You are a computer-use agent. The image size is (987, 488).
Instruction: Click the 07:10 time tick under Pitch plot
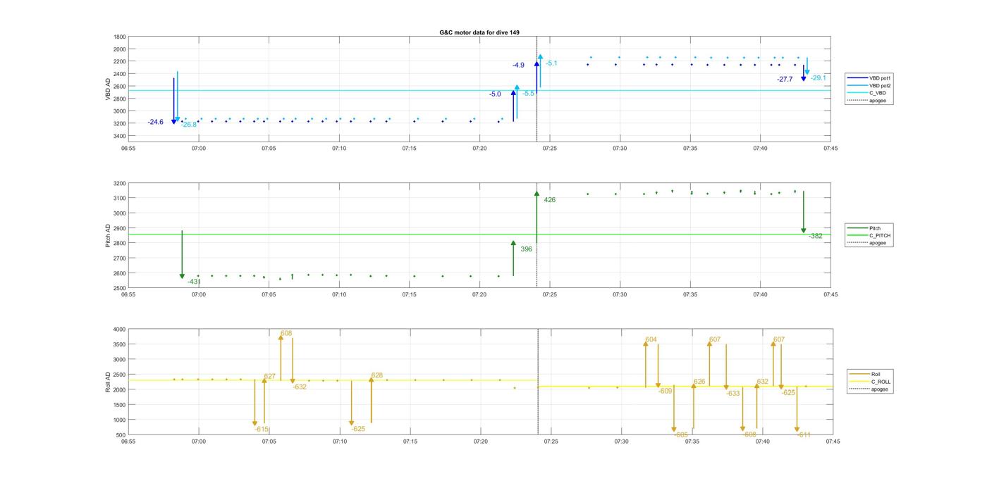click(338, 294)
